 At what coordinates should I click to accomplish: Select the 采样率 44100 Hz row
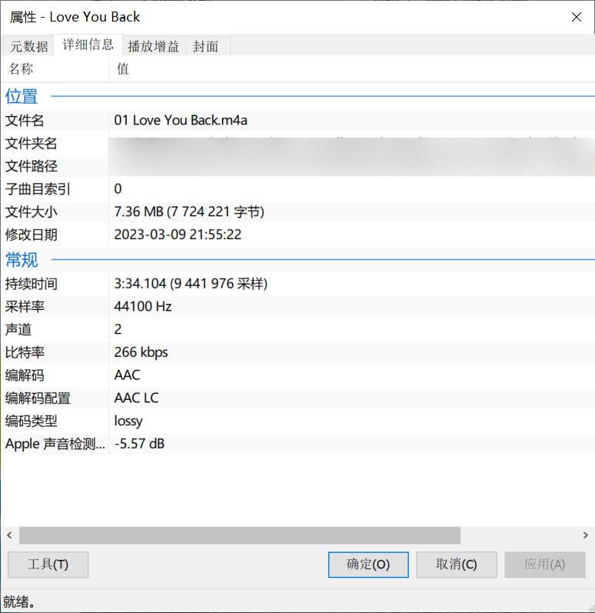coord(143,306)
